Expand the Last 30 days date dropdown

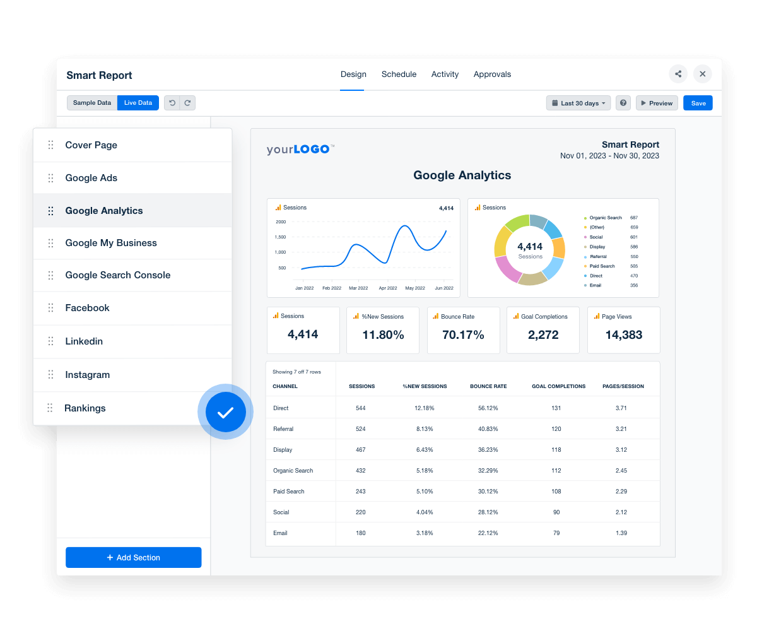tap(578, 103)
